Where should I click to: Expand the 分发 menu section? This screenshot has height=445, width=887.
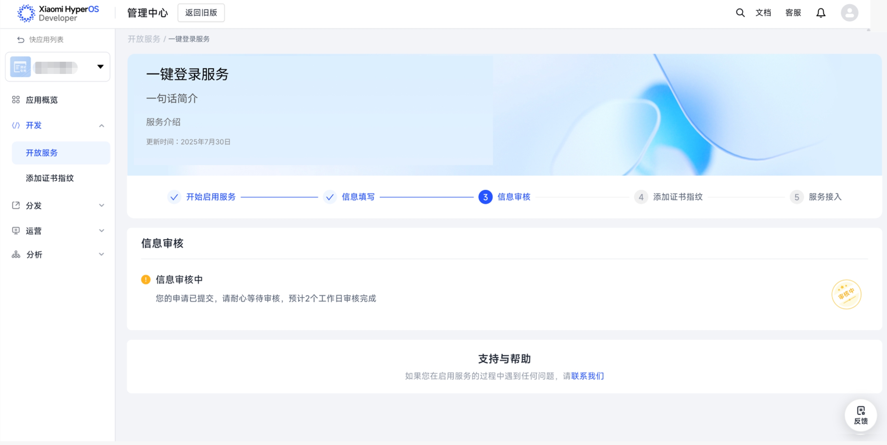tap(101, 205)
